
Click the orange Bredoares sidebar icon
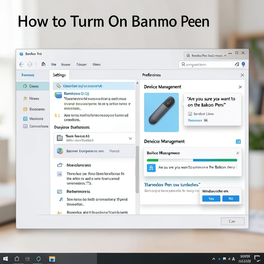pos(25,109)
